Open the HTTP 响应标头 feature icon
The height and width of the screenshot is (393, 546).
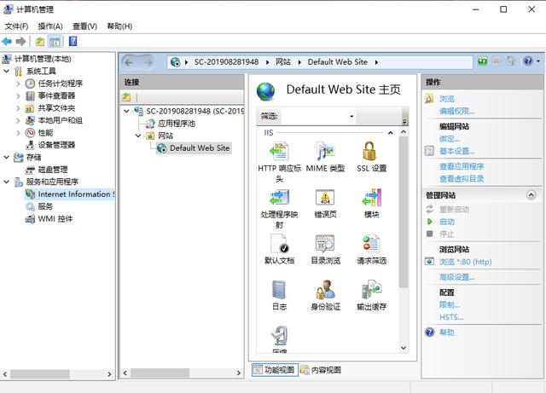click(279, 151)
